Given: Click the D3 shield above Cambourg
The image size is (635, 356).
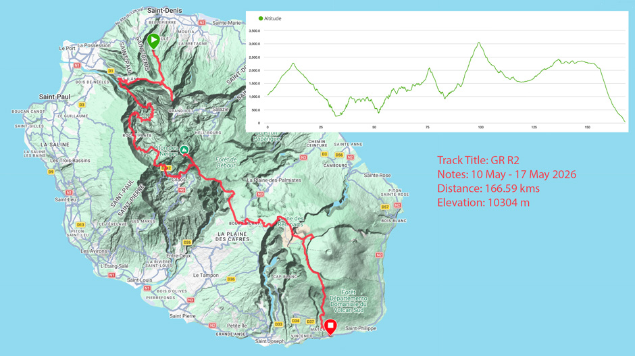Looking at the screenshot, I should point(324,154).
